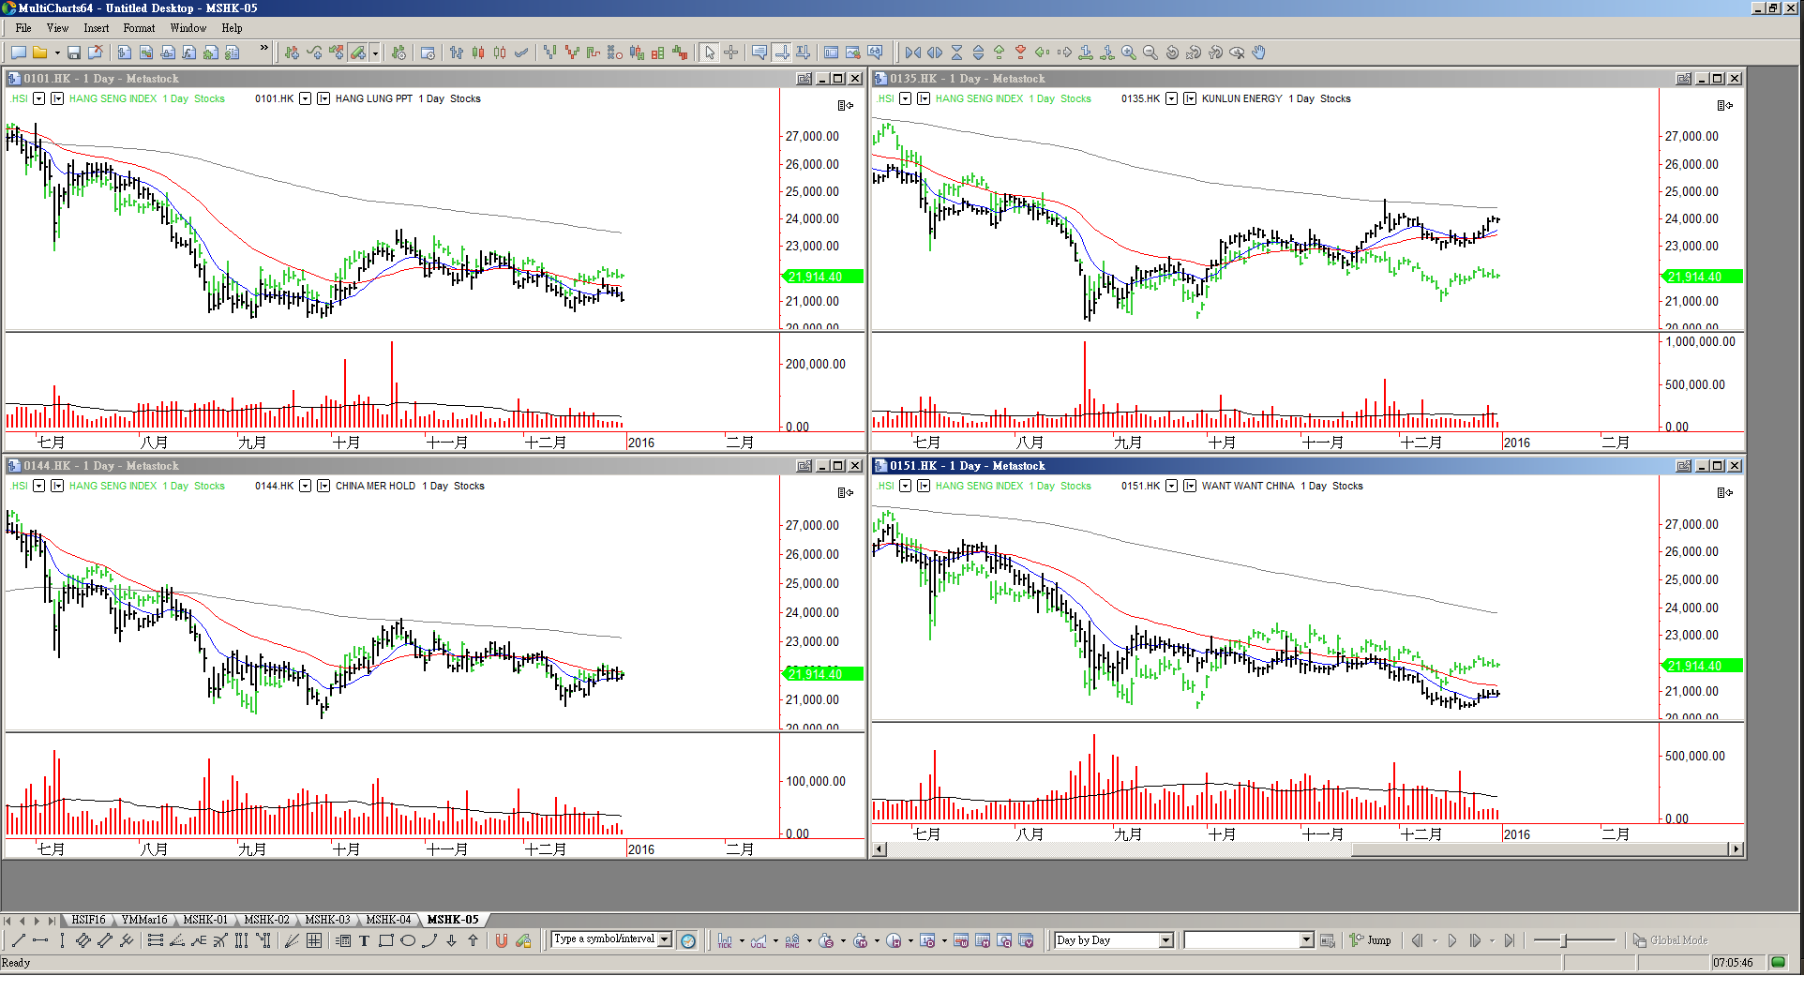Open the Type a symbol/interval dropdown

click(665, 939)
